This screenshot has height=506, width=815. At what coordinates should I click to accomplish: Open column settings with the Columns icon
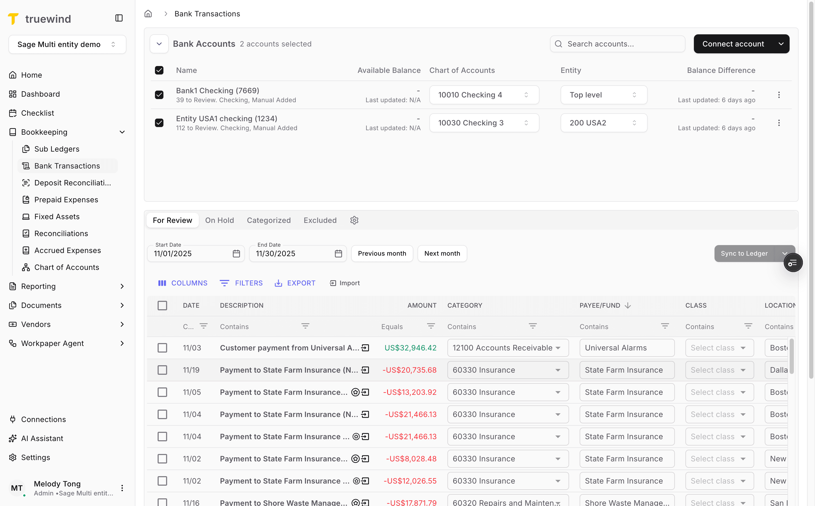click(162, 283)
